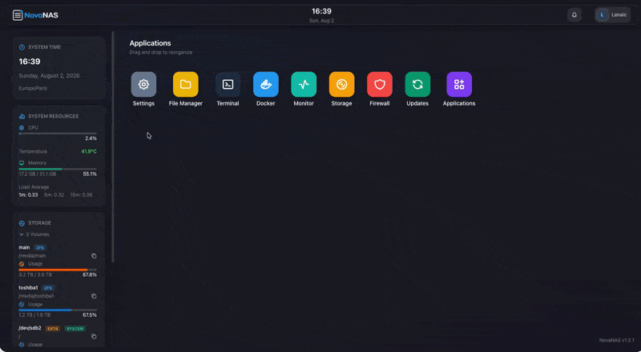This screenshot has width=641, height=352.
Task: Click Sunday, August 2, 2026 date
Action: tap(49, 76)
